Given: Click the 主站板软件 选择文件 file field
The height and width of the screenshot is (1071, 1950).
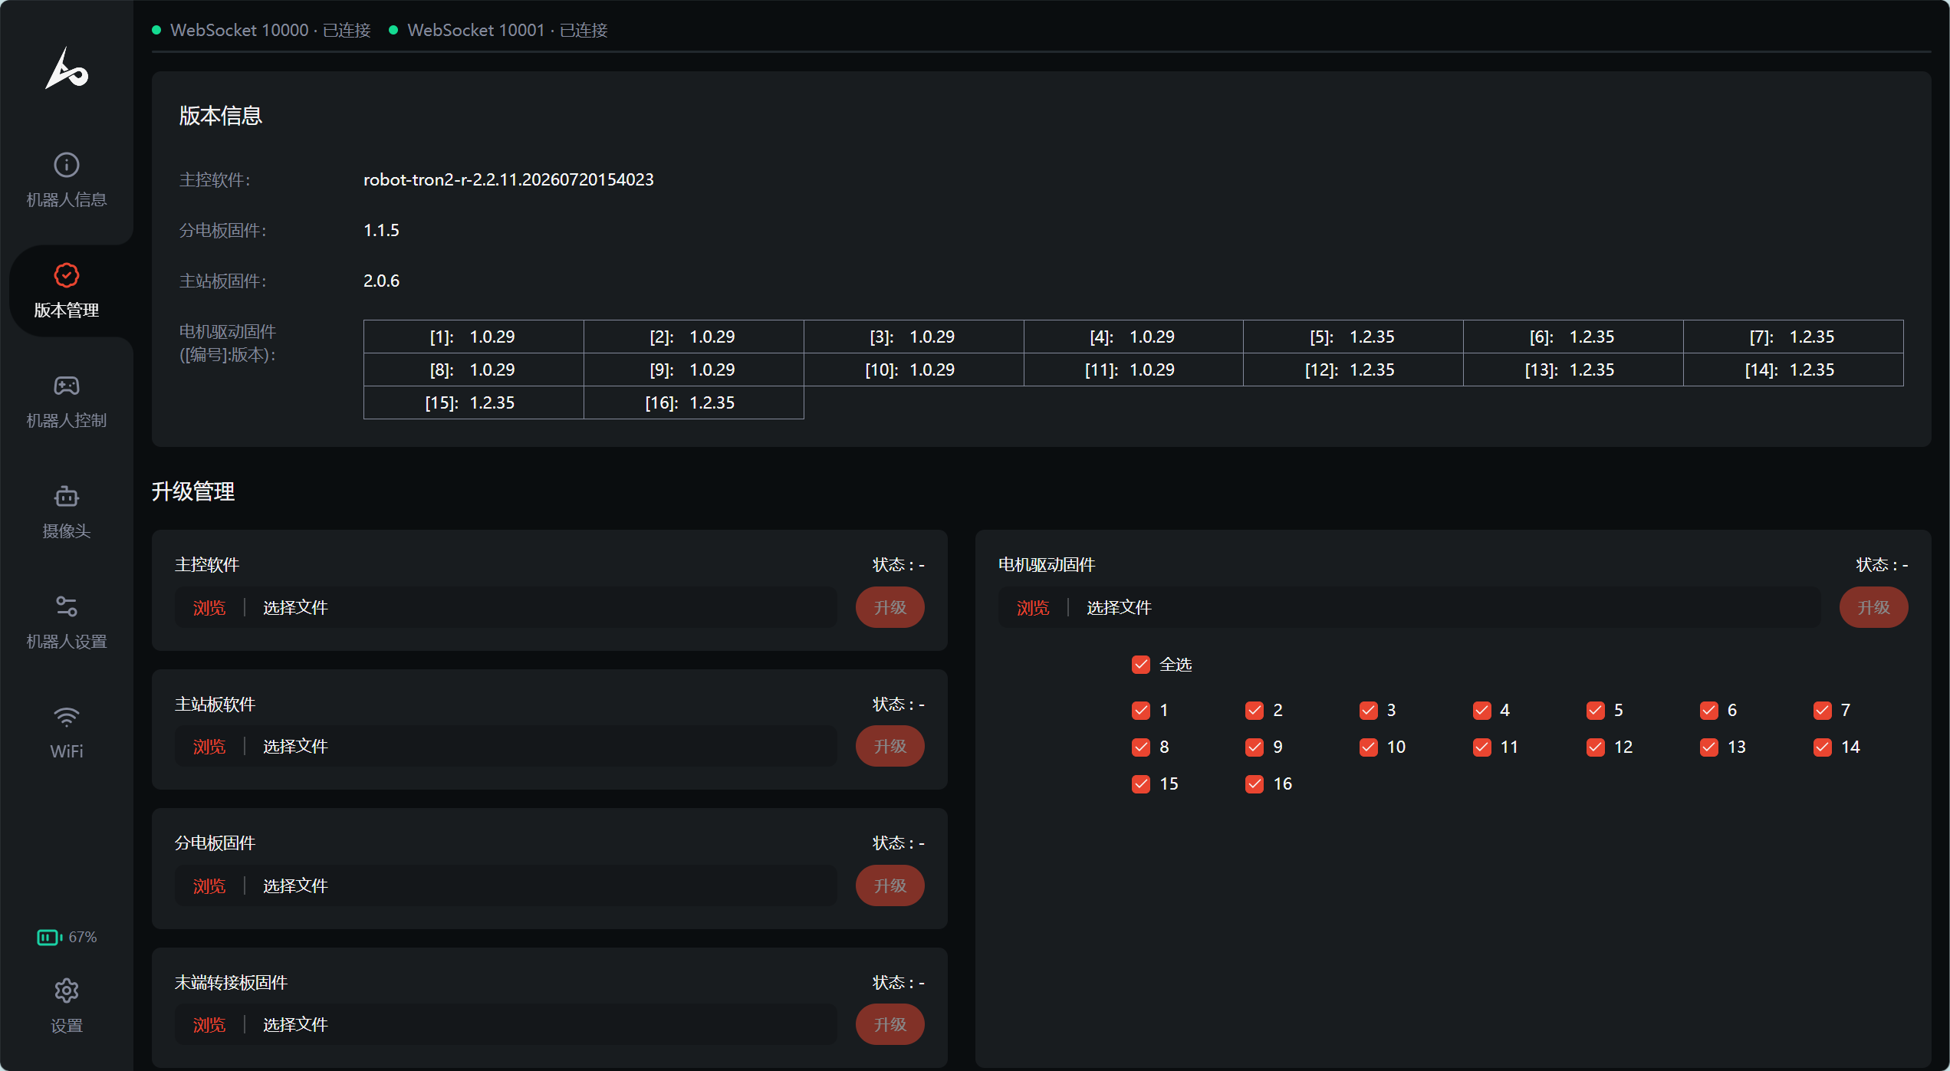Looking at the screenshot, I should click(x=506, y=746).
